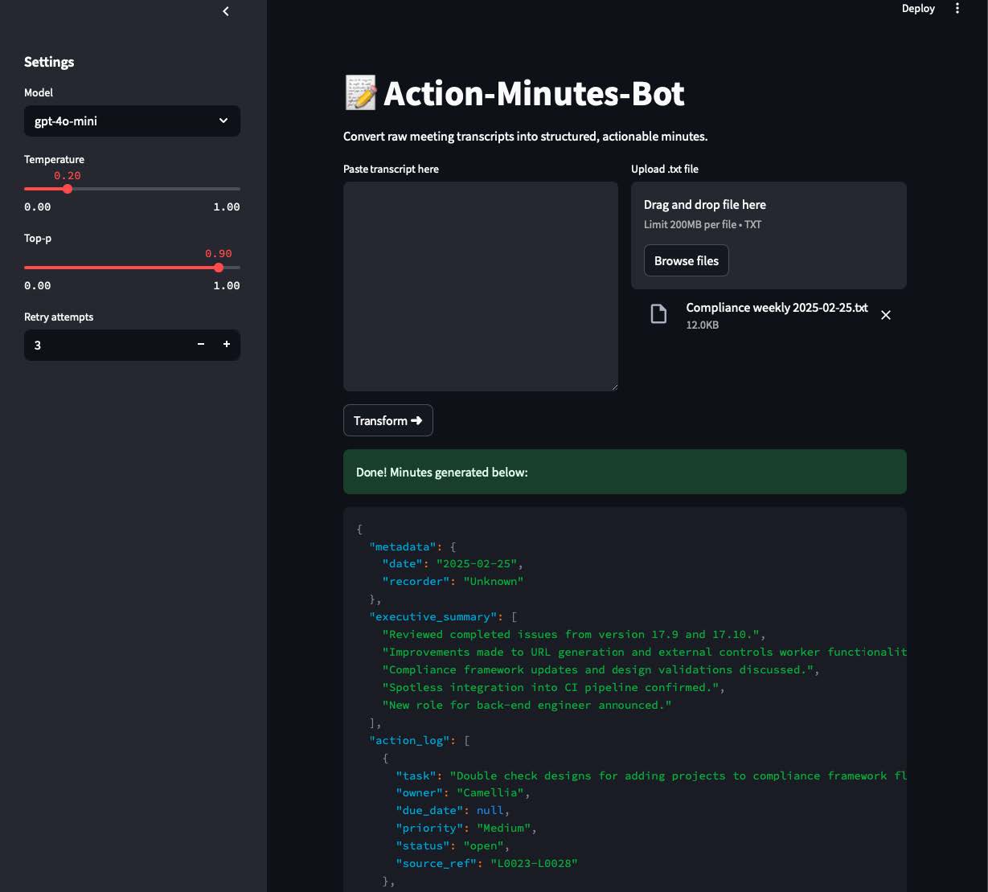Click the Temperature slider handle
The height and width of the screenshot is (892, 988).
68,189
